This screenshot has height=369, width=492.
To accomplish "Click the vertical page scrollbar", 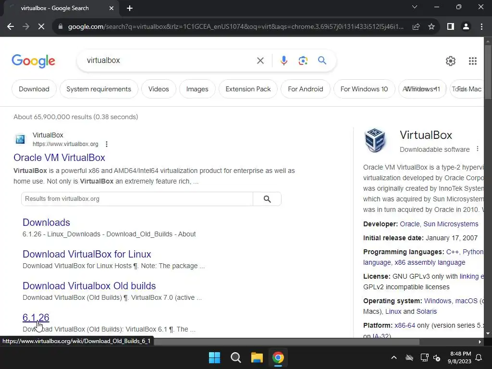I will tap(488, 72).
